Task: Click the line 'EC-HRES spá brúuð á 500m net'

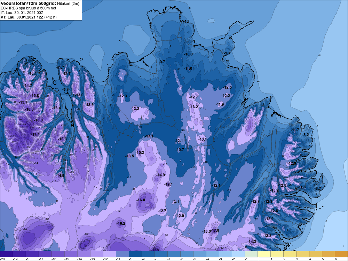Action: [29, 8]
